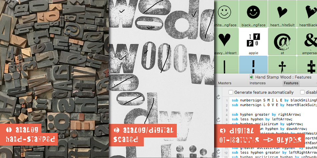Image resolution: width=317 pixels, height=158 pixels.
Task: Toggle the disable checkbox
Action: coord(302,92)
